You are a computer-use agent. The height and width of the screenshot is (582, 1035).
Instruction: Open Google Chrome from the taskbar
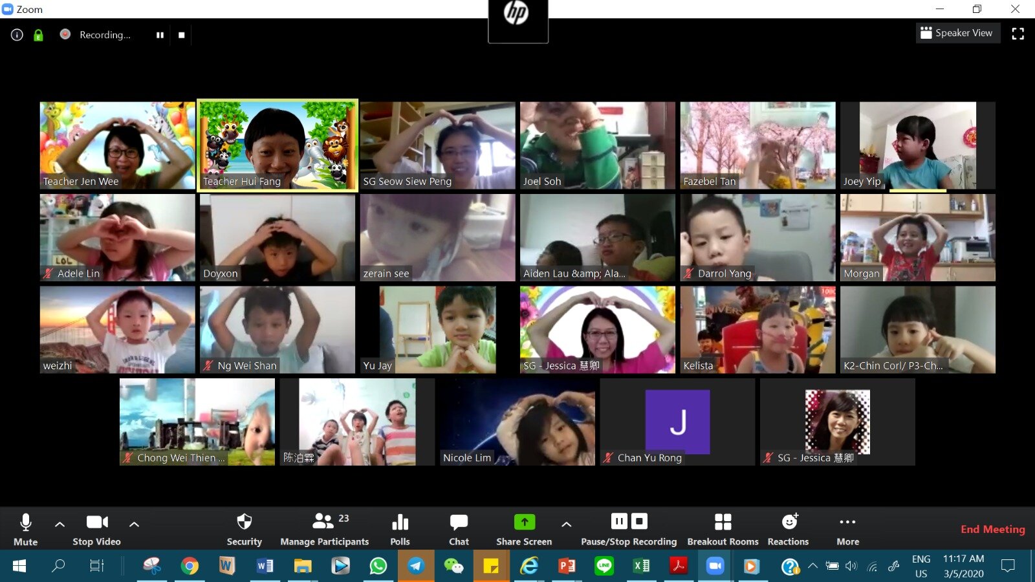tap(190, 566)
